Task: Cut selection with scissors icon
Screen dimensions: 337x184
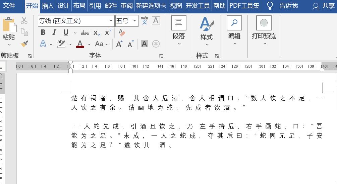Action: click(x=24, y=21)
